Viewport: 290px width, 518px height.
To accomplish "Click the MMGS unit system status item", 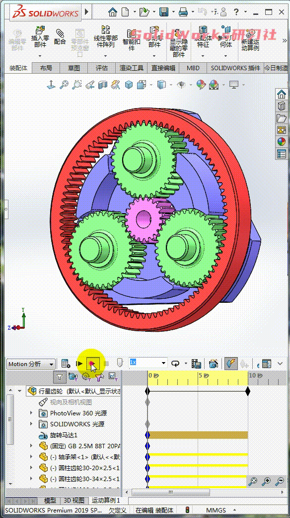I will tap(216, 511).
